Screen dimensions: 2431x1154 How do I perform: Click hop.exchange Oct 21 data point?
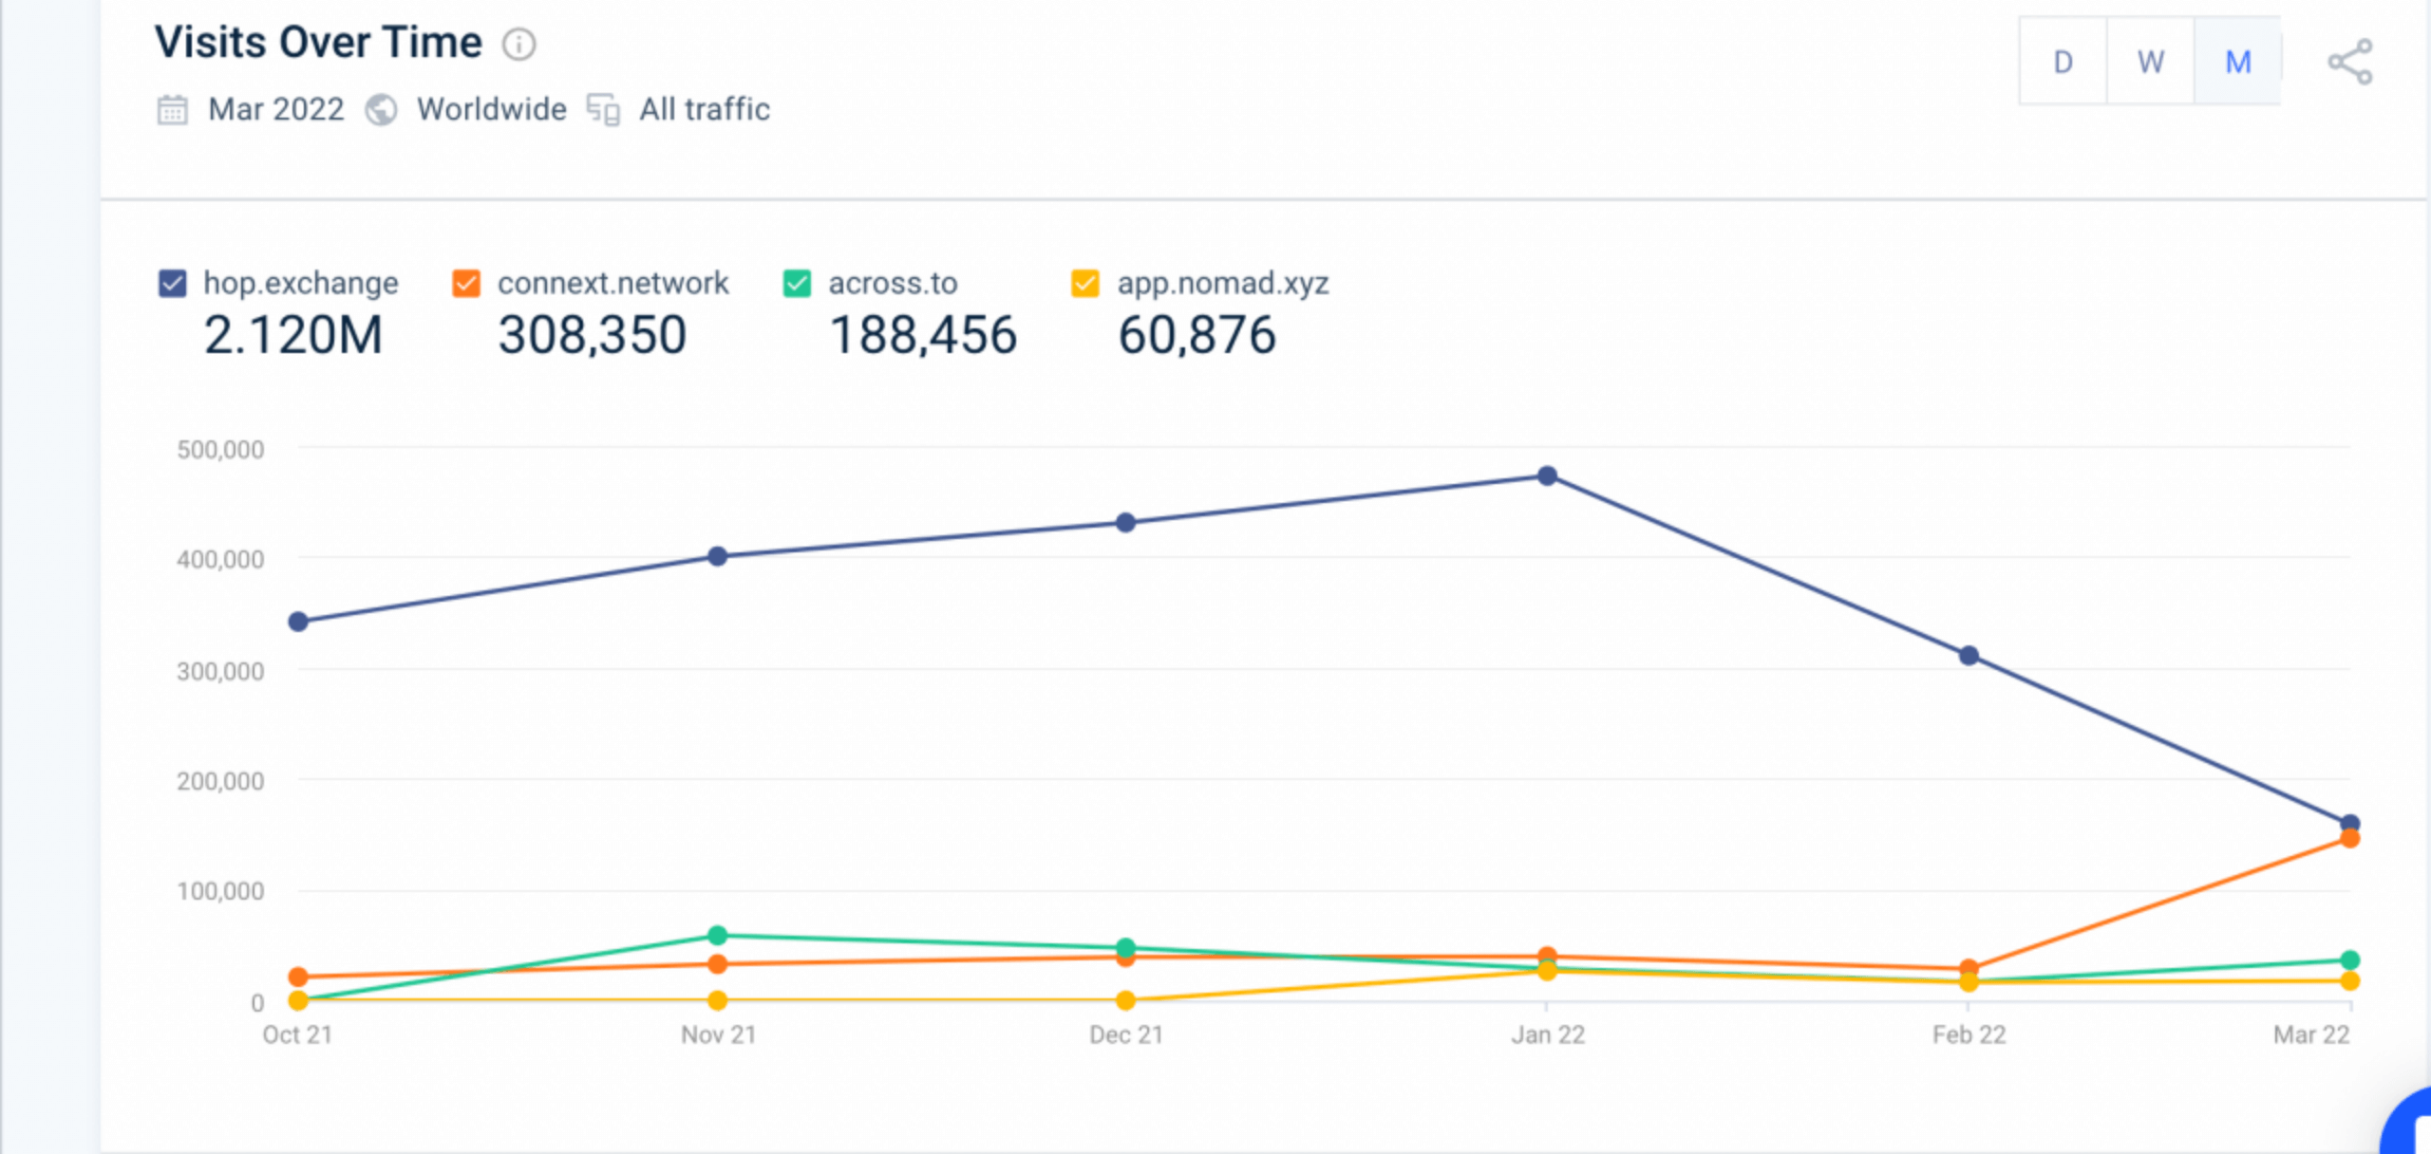tap(298, 622)
